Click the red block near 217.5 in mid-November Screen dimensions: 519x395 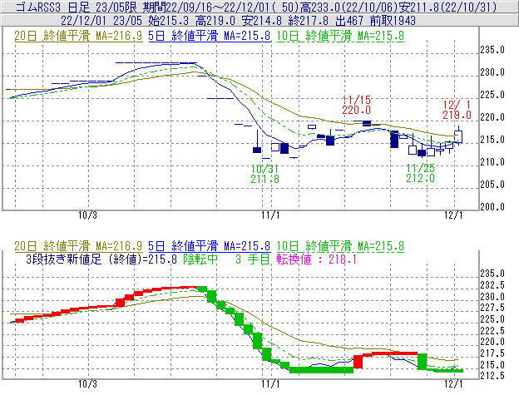[x=358, y=362]
